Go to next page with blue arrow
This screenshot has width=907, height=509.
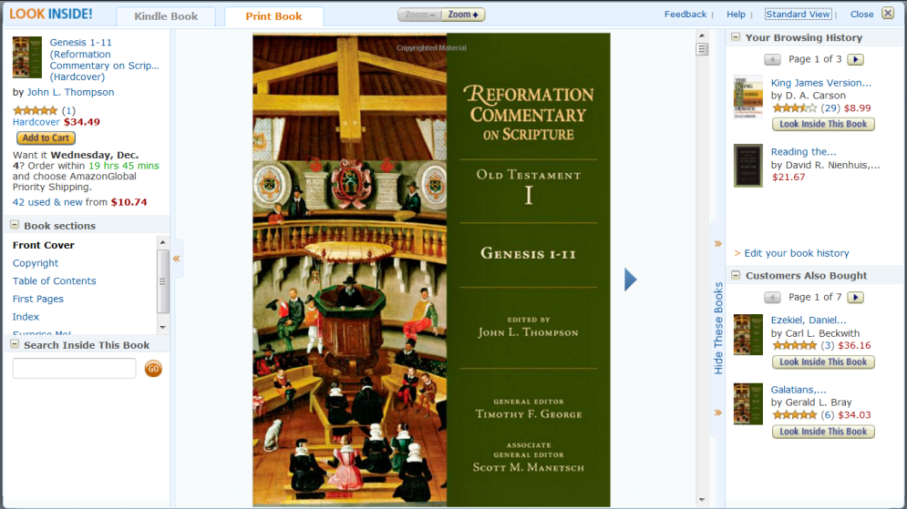click(x=631, y=280)
